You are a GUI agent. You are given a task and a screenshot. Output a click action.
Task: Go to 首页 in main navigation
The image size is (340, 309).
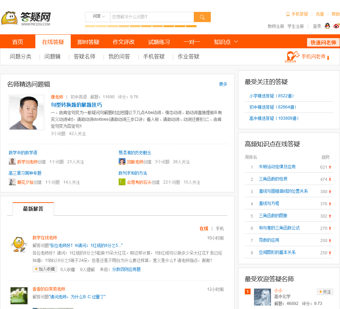(18, 42)
